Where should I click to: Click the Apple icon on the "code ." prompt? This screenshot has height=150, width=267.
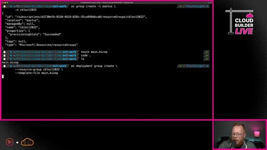[5, 55]
